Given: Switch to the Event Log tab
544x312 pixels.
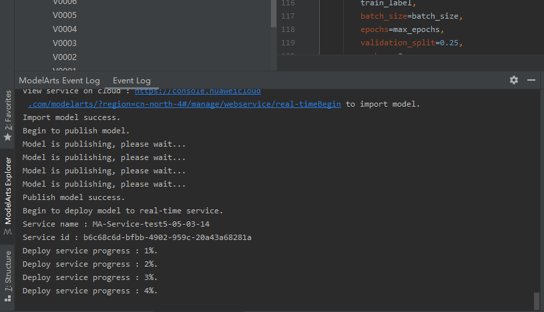Looking at the screenshot, I should tap(131, 81).
